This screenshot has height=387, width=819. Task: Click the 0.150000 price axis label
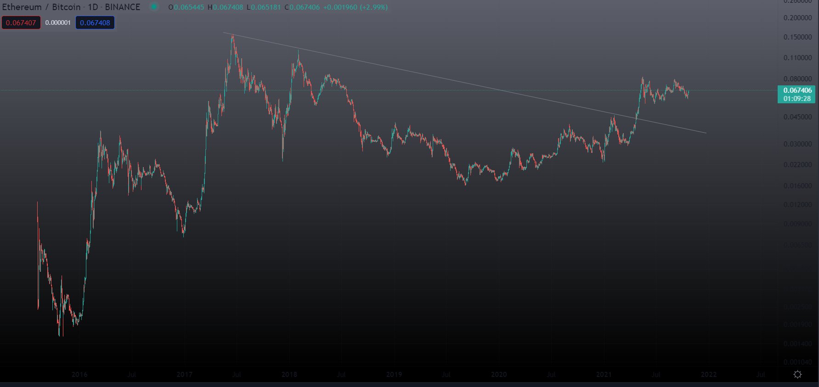pyautogui.click(x=797, y=37)
